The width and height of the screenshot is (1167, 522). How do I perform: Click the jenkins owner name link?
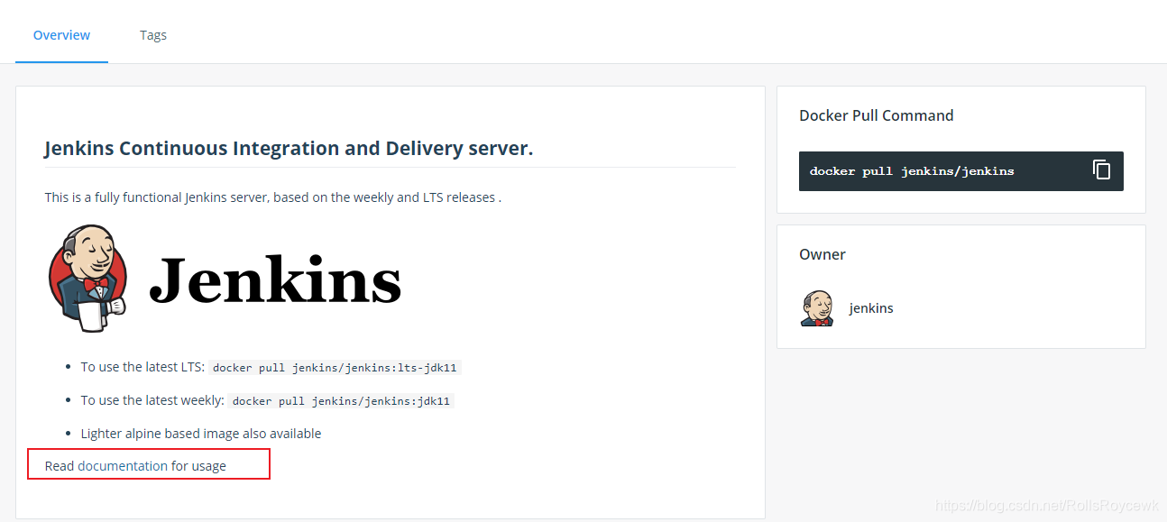coord(871,308)
